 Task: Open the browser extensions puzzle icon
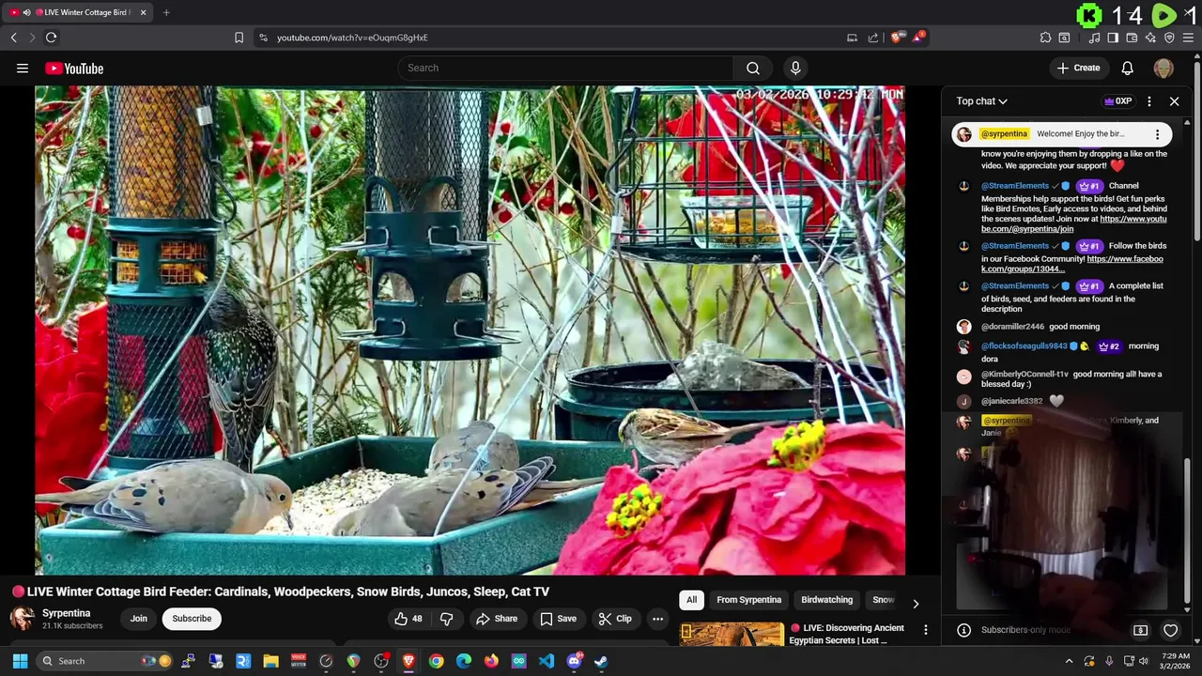pyautogui.click(x=1045, y=38)
